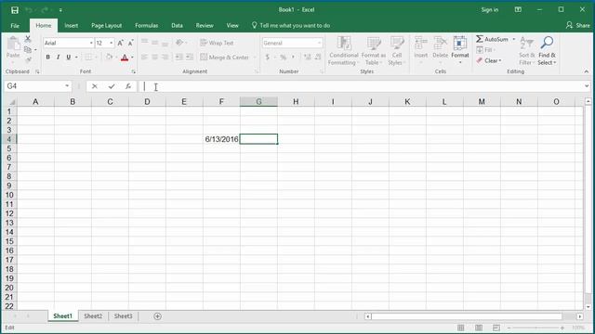Open Clipboard pane launcher

tap(37, 71)
